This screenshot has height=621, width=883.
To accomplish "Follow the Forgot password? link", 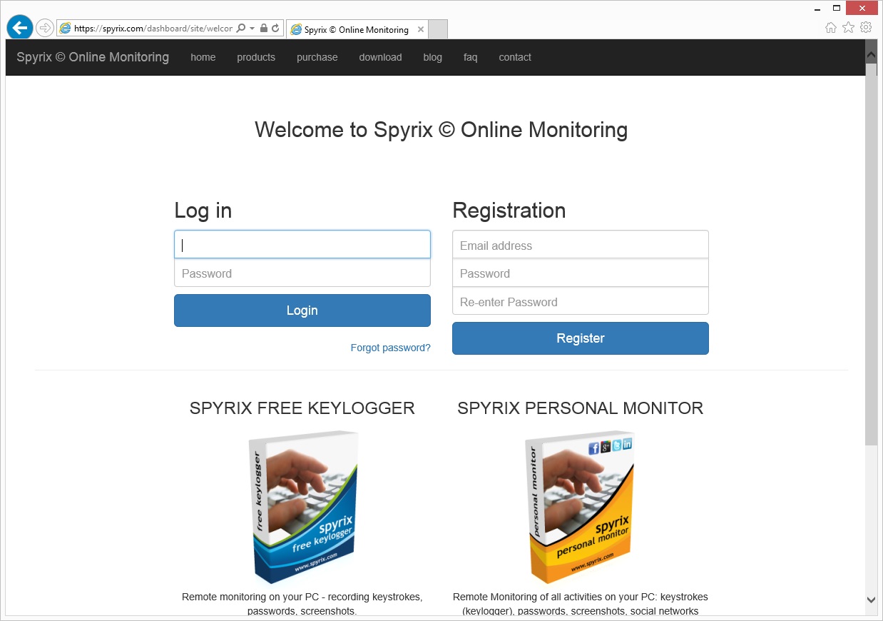I will pos(391,348).
